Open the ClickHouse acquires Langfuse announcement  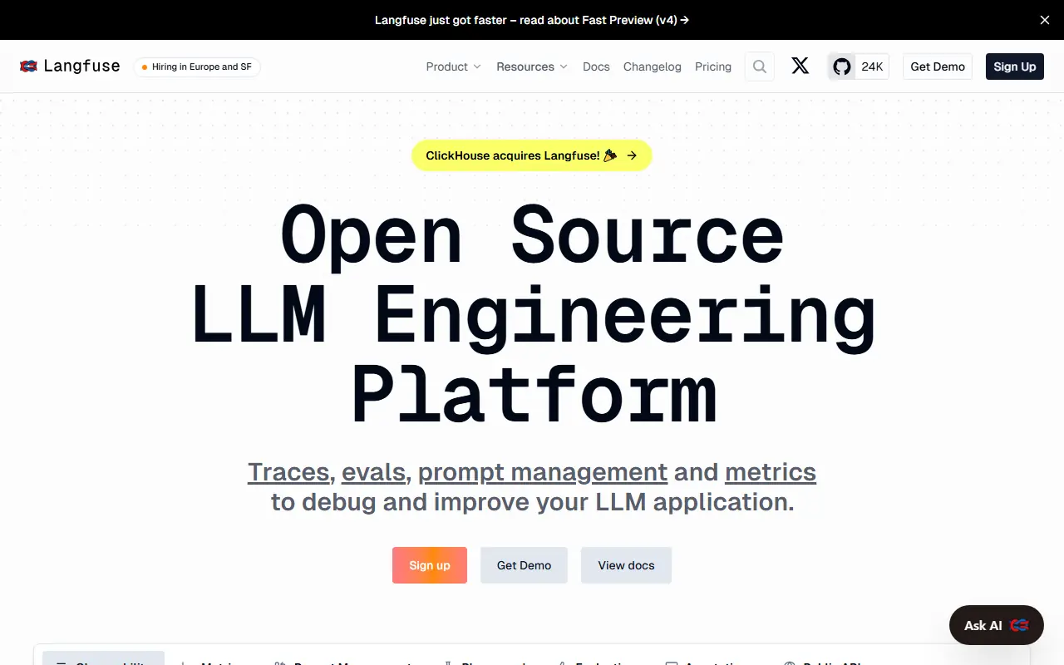(x=531, y=155)
